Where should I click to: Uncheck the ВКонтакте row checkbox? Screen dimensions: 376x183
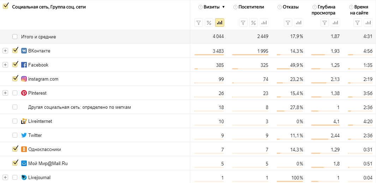click(15, 51)
